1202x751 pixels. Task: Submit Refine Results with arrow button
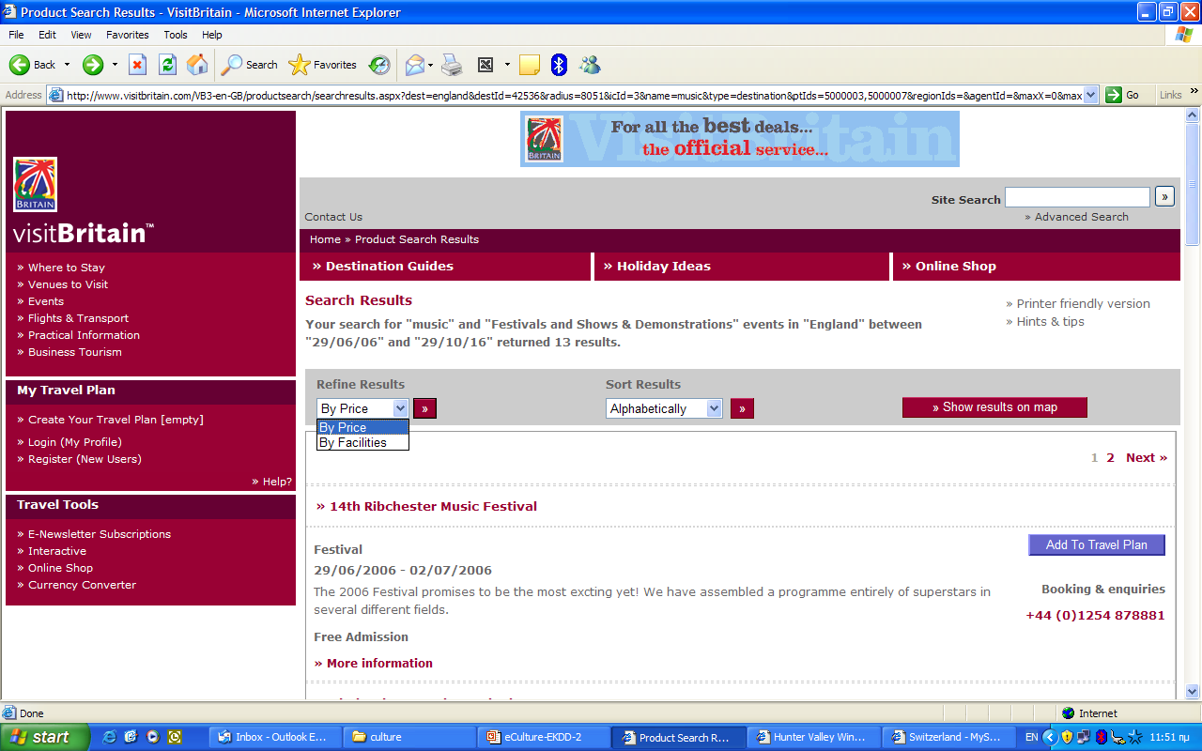[x=425, y=408]
